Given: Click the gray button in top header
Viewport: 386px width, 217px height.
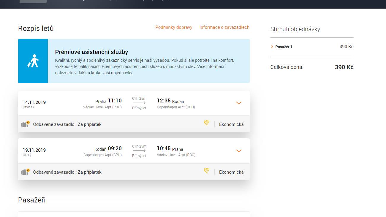Looking at the screenshot, I should coord(33,1).
